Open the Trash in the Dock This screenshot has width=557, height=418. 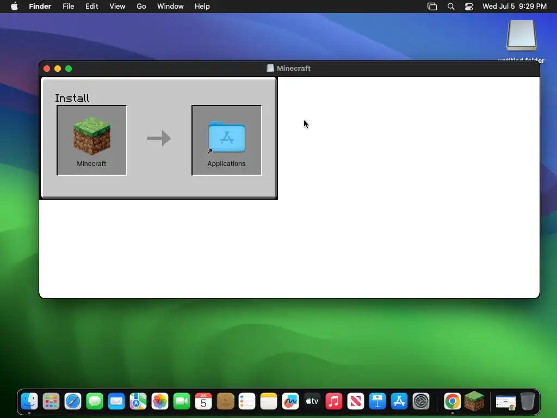(x=528, y=401)
